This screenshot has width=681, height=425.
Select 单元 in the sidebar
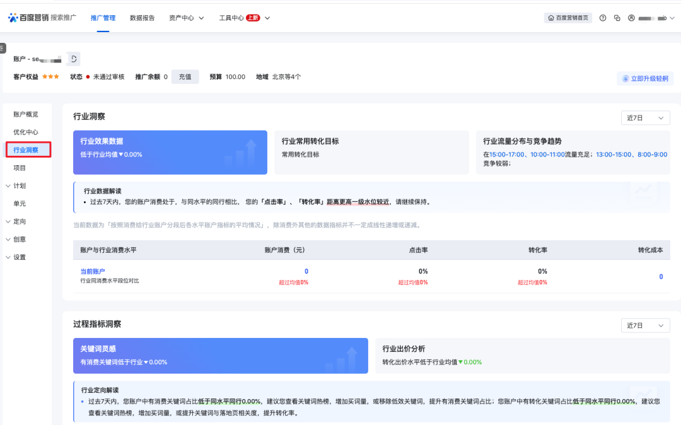point(20,204)
